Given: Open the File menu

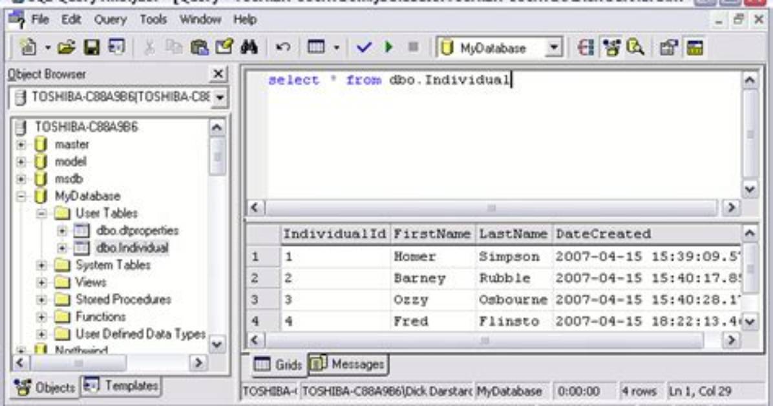Looking at the screenshot, I should tap(40, 20).
